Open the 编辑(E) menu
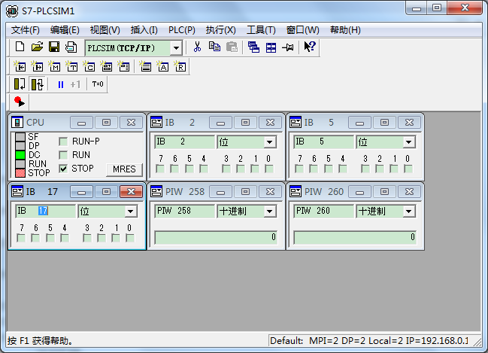 tap(65, 30)
